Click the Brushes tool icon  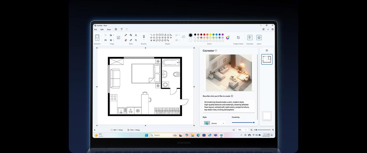pyautogui.click(x=144, y=36)
